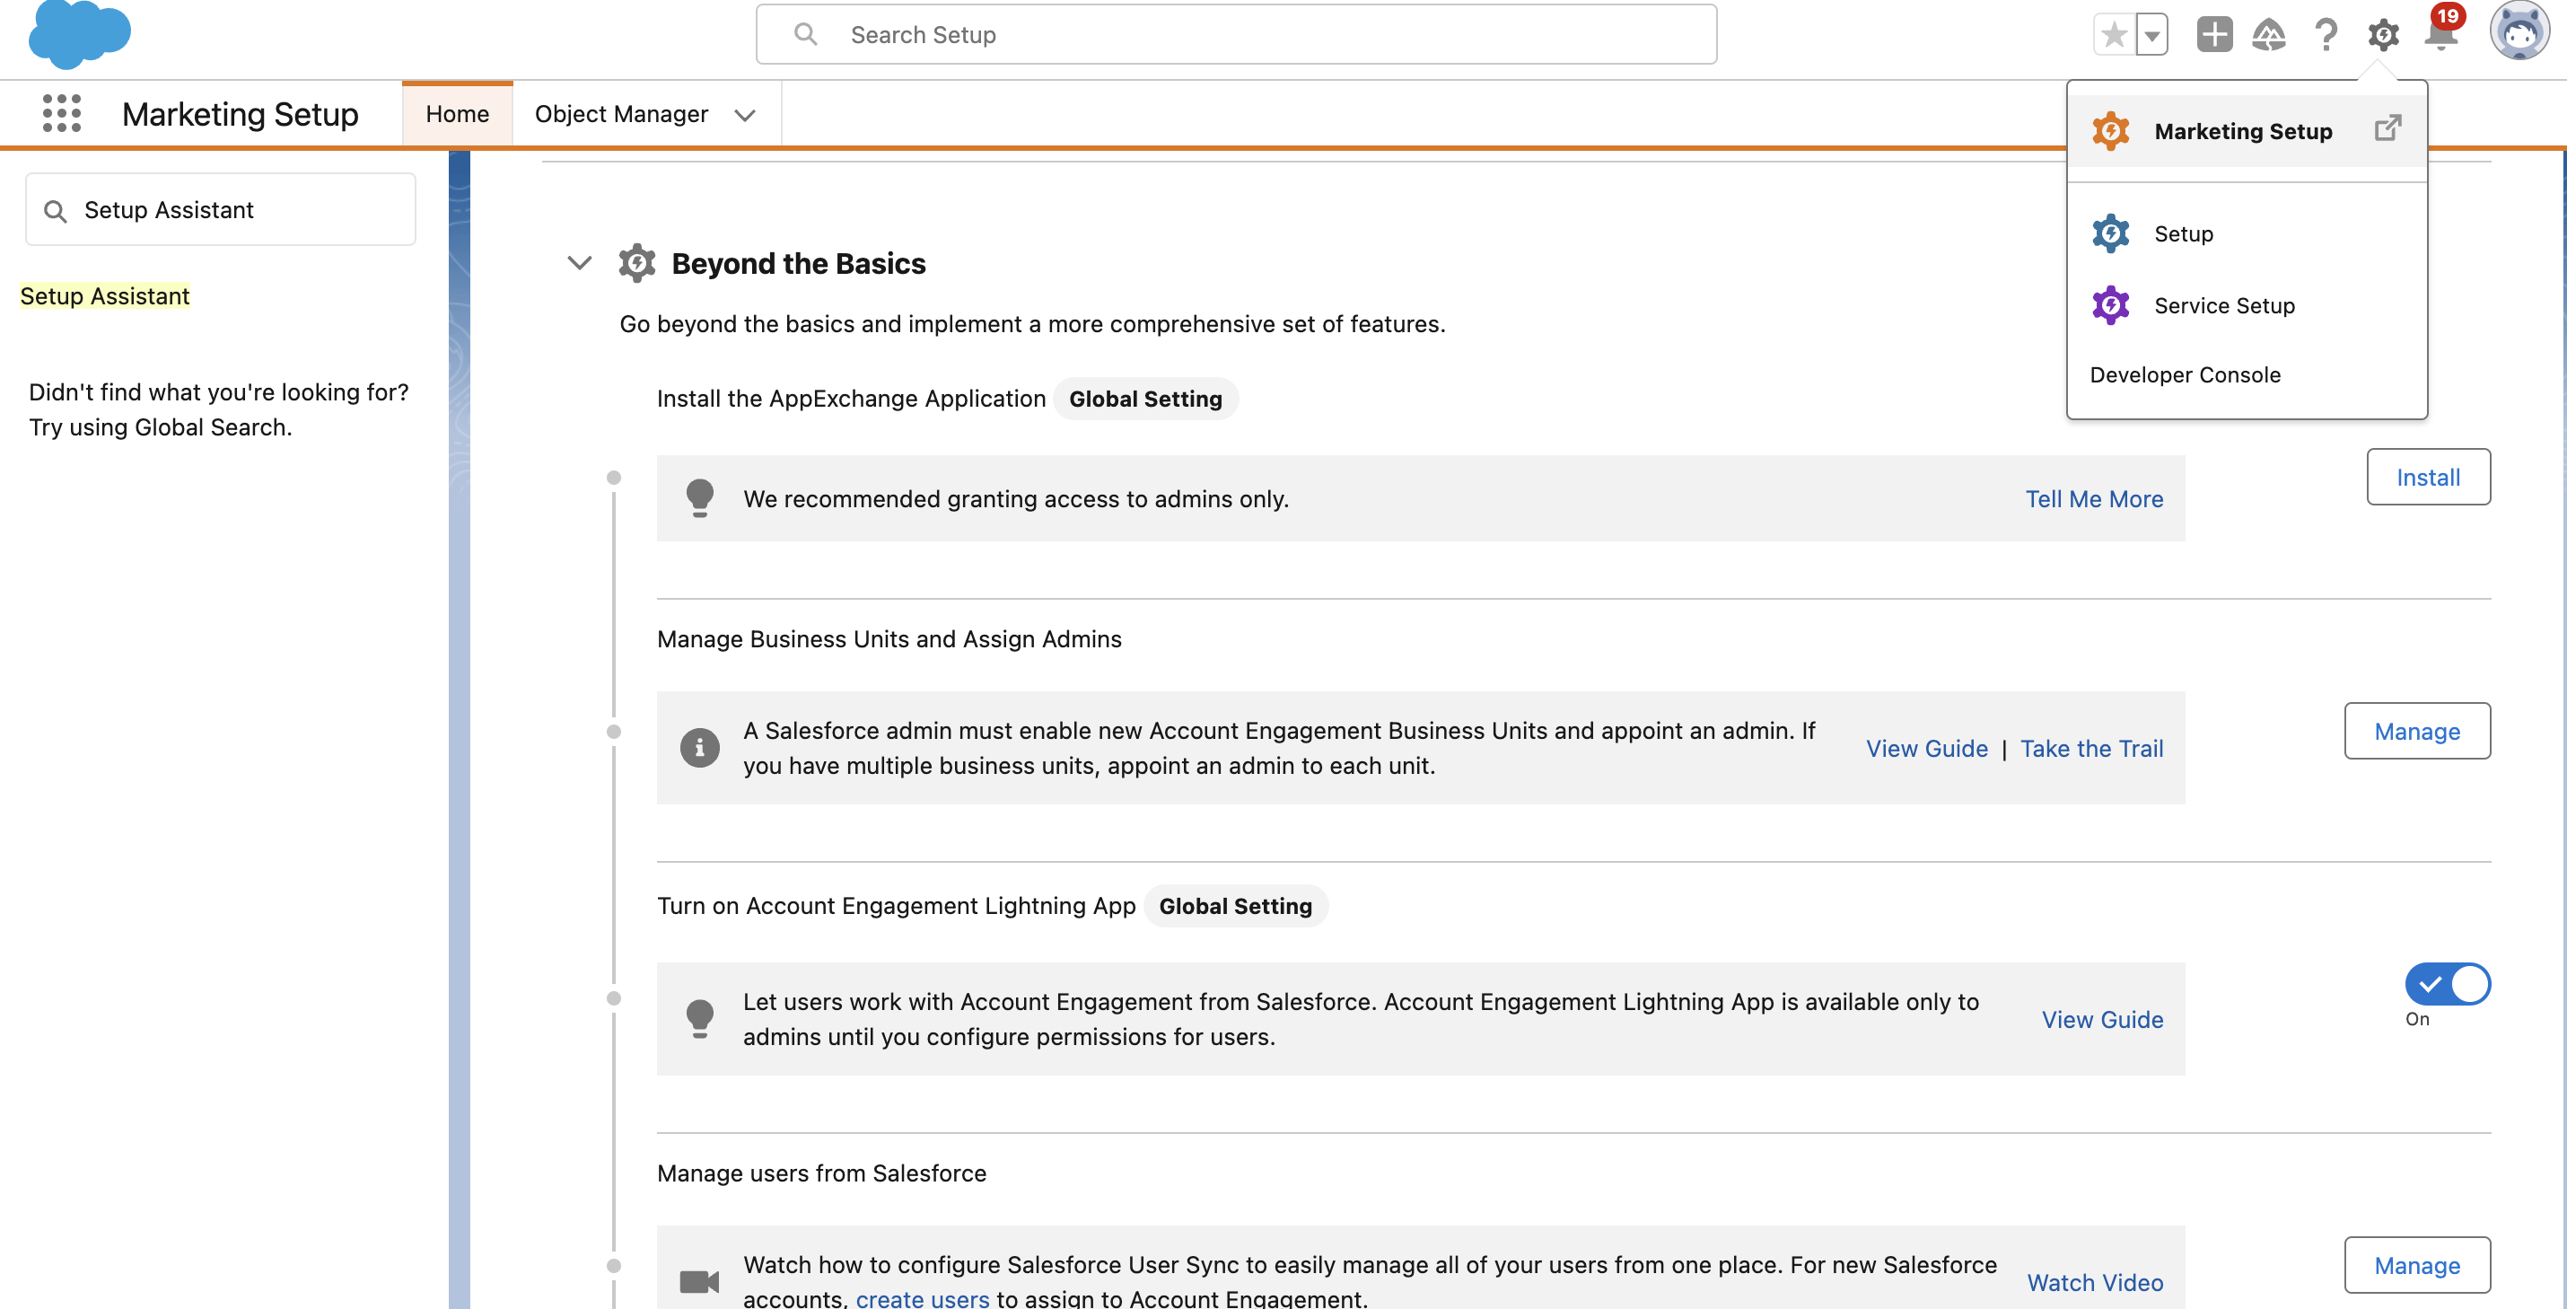This screenshot has height=1309, width=2567.
Task: Open the favorites list dropdown arrow
Action: pyautogui.click(x=2152, y=35)
